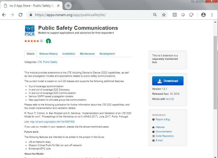Contact the maintainers via E-mail link
Screen dimensions: 218x158
click(x=159, y=140)
